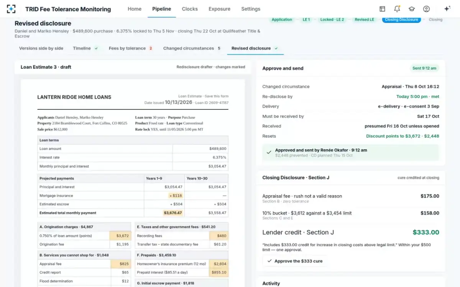Open the Pipeline navigation item
460x287 pixels.
(161, 9)
